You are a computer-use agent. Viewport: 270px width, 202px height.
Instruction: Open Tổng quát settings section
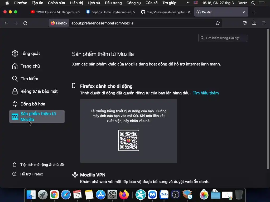pyautogui.click(x=26, y=54)
